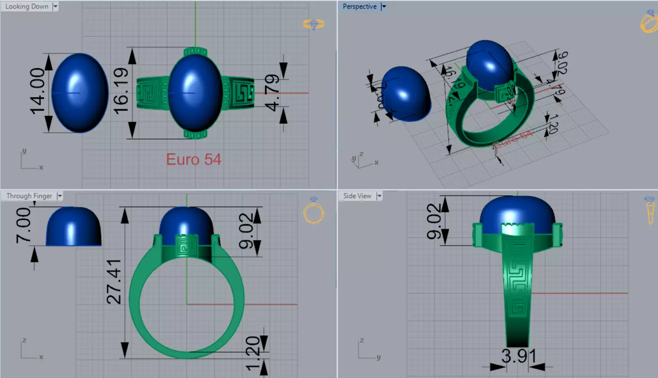658x378 pixels.
Task: Open the Looking Down viewport dropdown arrow
Action: (x=56, y=6)
